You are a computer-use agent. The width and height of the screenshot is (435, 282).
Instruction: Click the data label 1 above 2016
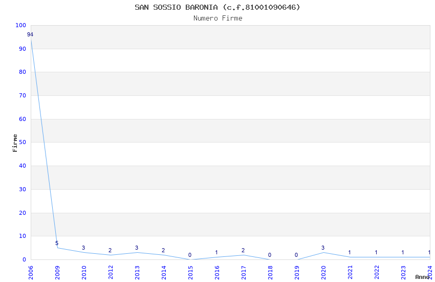pos(216,253)
